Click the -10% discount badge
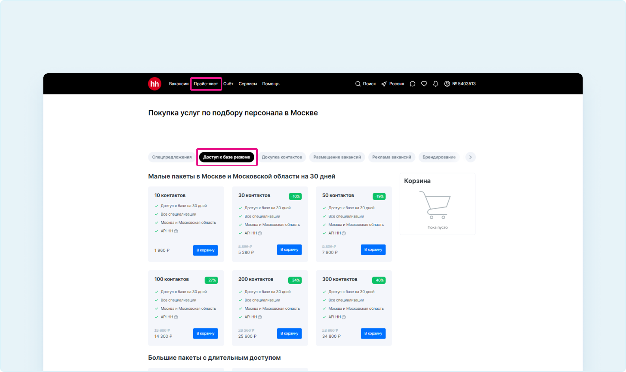This screenshot has height=372, width=626. point(295,196)
